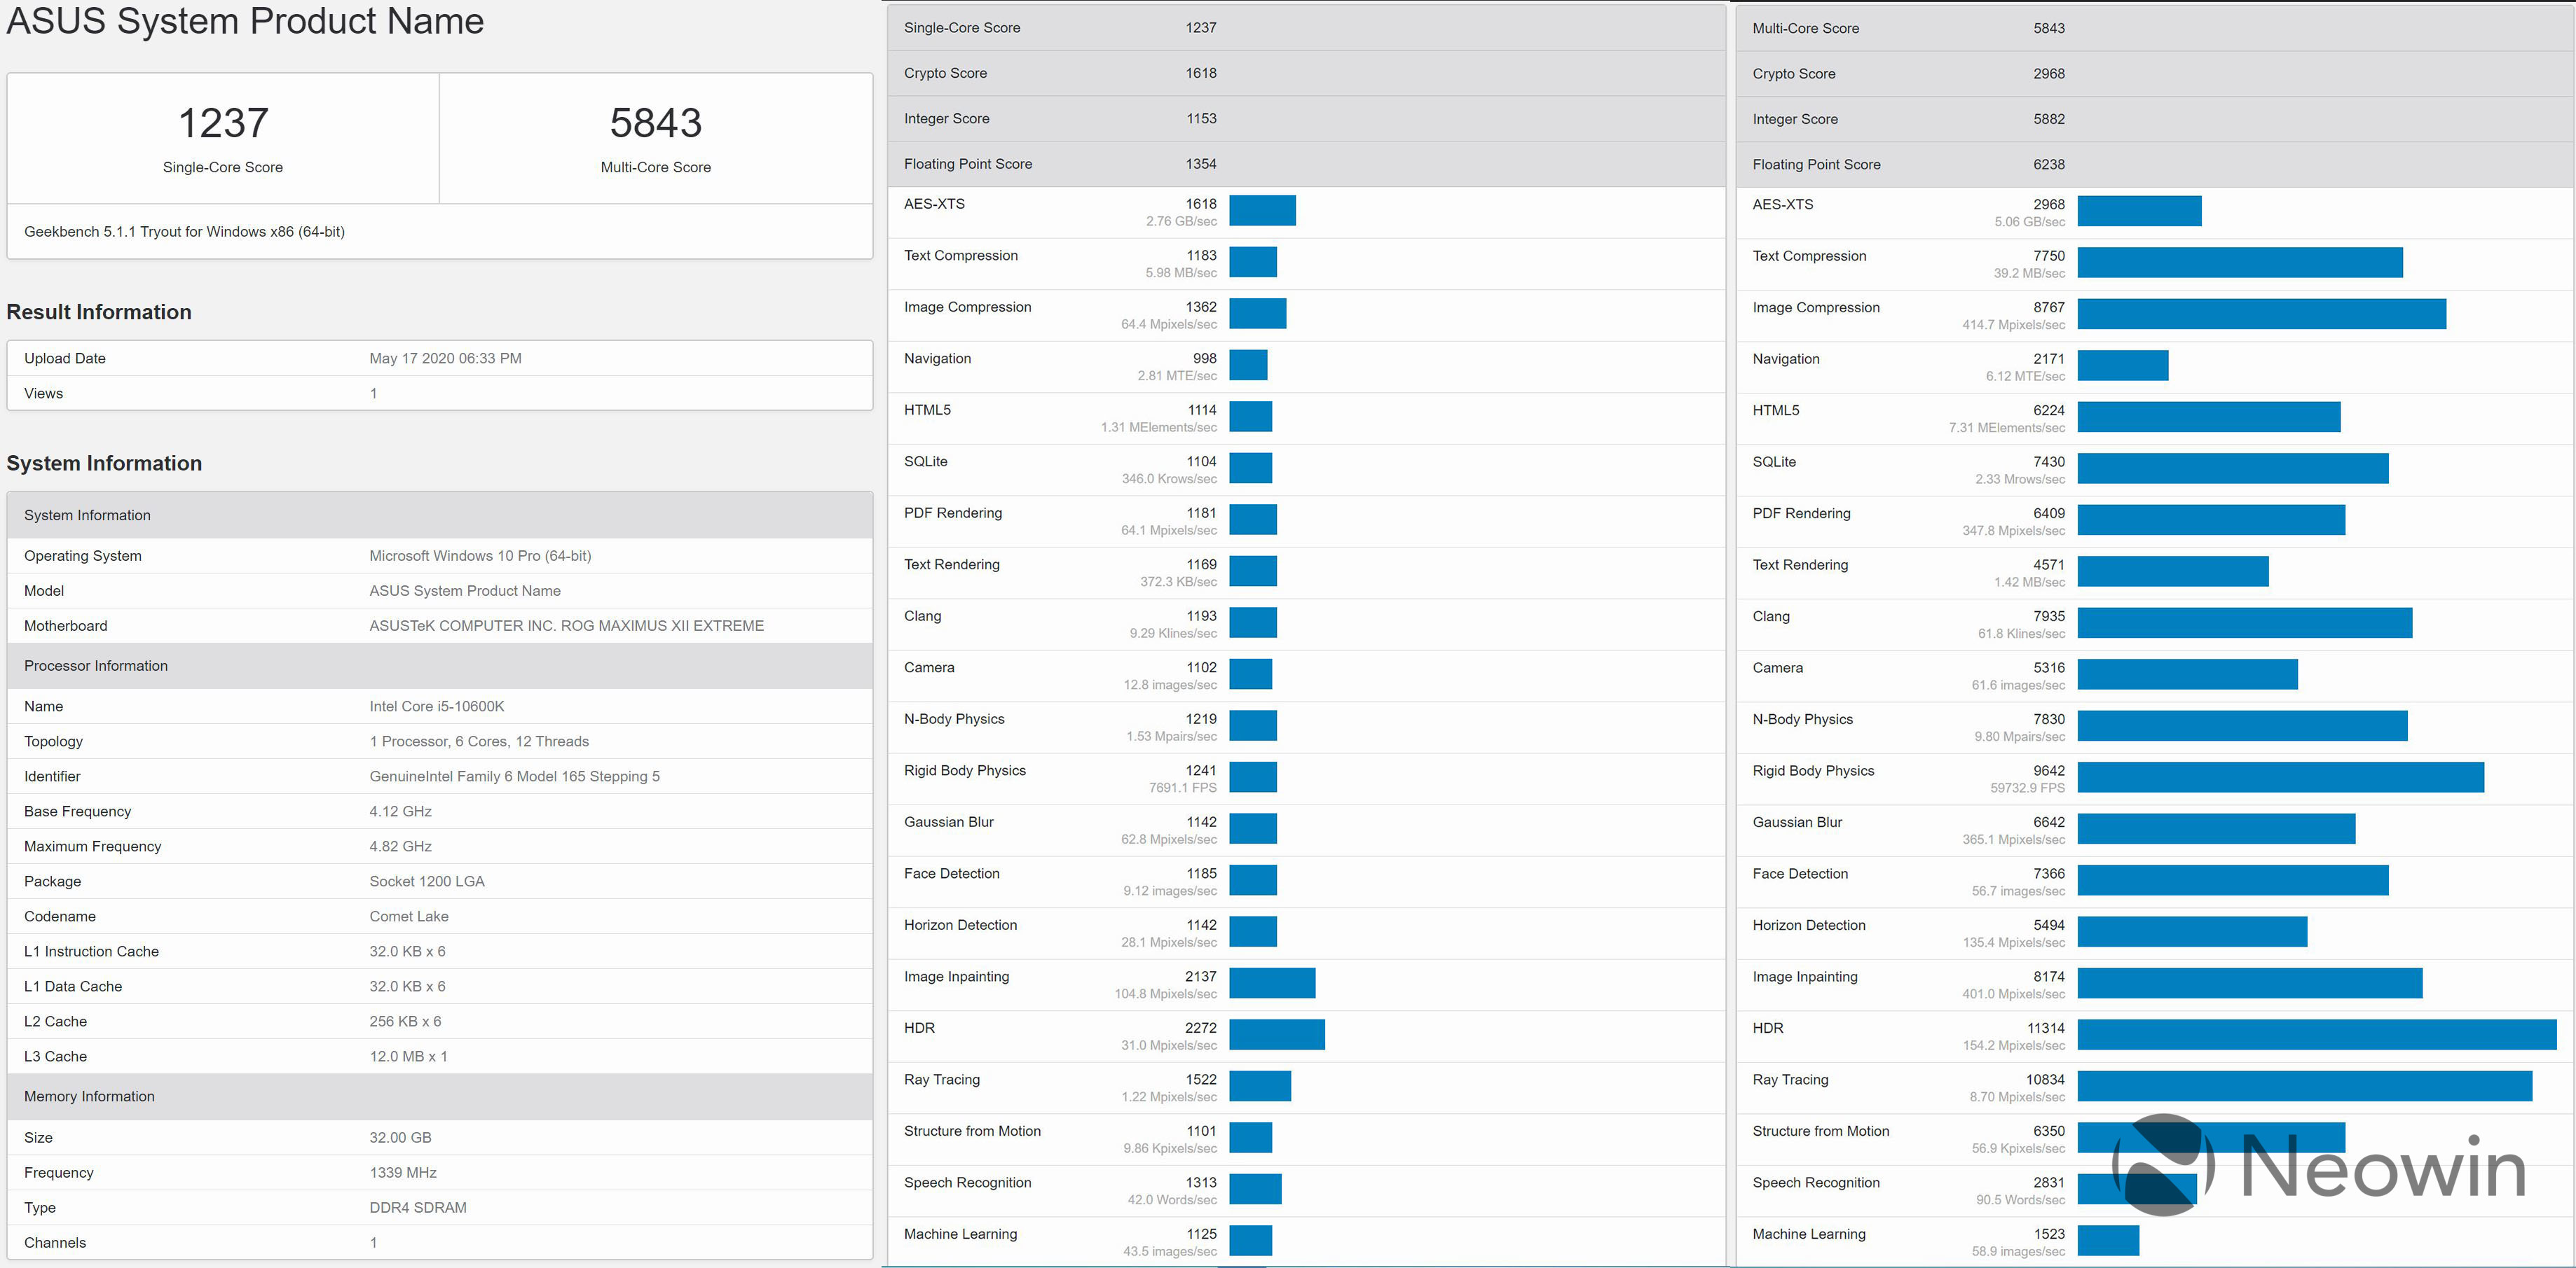Click the single-core Crypto Score value 1618
This screenshot has width=2576, height=1268.
tap(1201, 73)
